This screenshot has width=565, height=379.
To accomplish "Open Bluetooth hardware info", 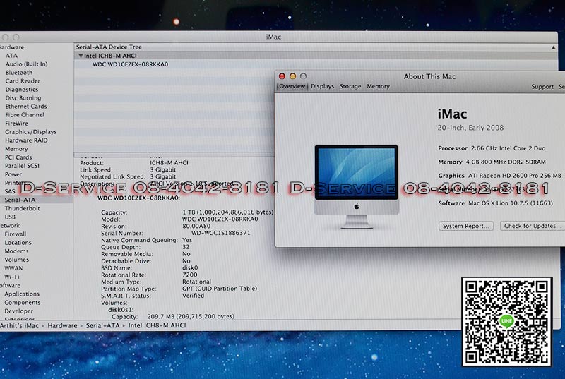I will click(19, 73).
